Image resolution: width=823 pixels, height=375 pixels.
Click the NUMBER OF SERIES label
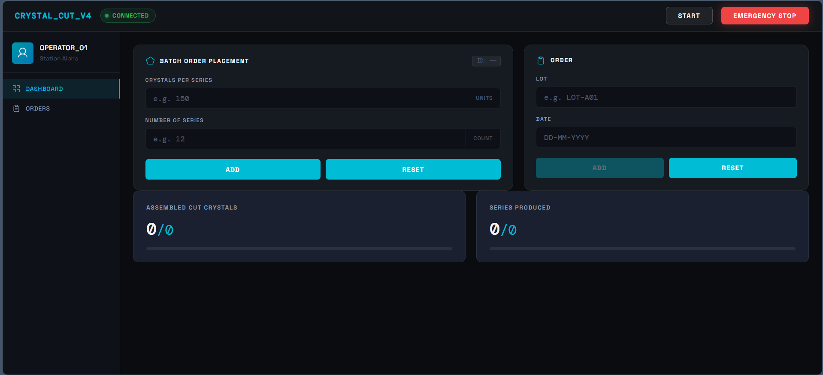175,120
